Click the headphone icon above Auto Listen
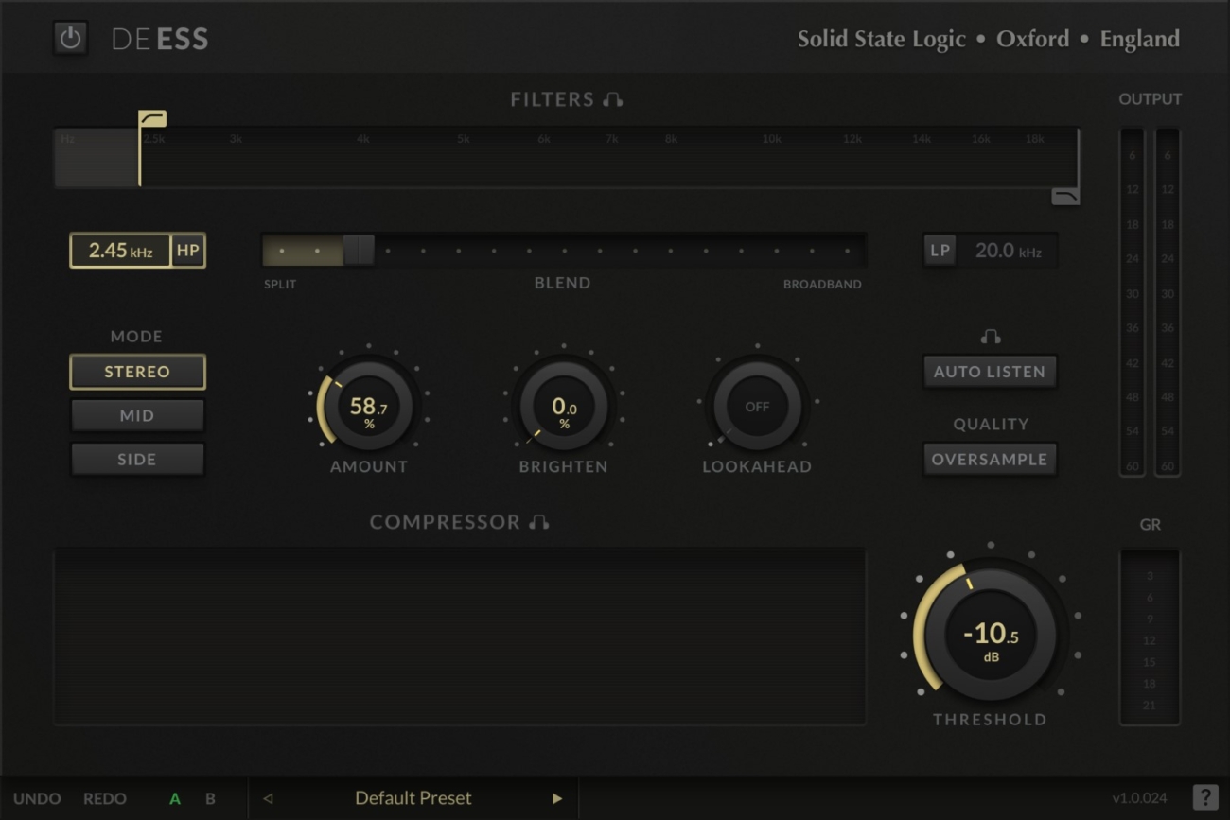1230x820 pixels. 991,337
